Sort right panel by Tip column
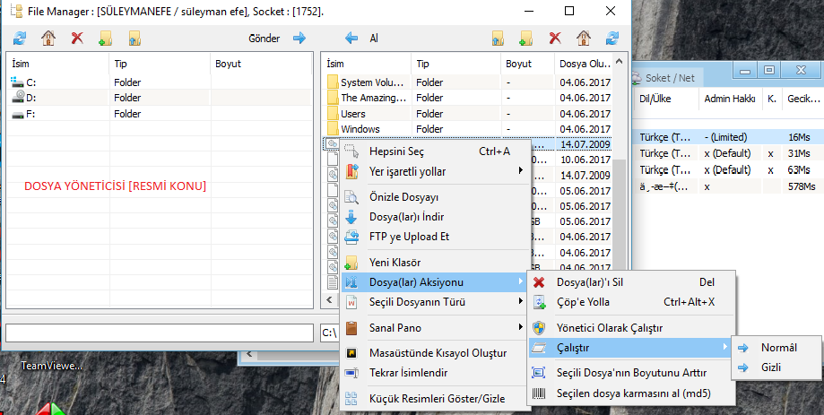The height and width of the screenshot is (415, 824). point(455,64)
